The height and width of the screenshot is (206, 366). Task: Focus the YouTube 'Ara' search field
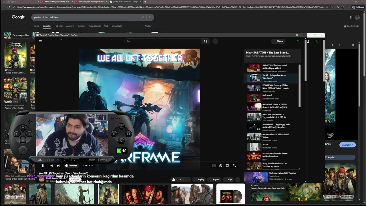tap(163, 41)
